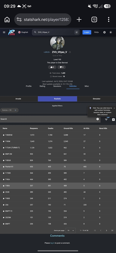
Task: Click the search info icon
Action: (x=98, y=119)
